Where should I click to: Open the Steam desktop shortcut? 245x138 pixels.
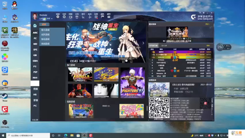coord(5,97)
